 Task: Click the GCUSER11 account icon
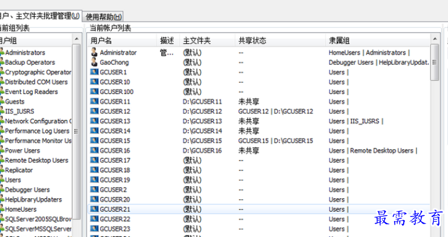(x=94, y=101)
